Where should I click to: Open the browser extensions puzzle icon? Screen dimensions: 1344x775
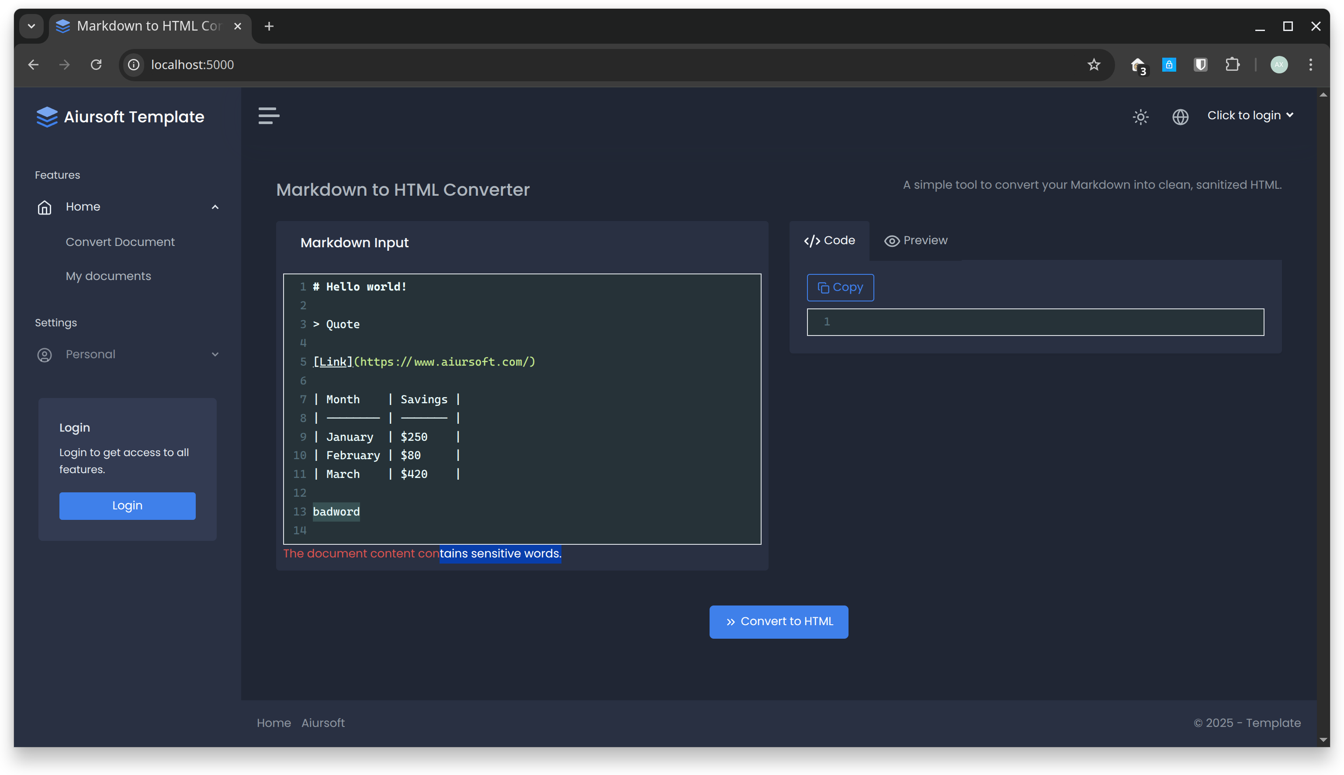(1232, 65)
